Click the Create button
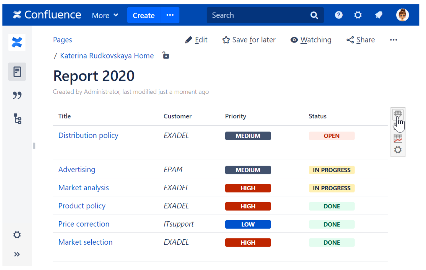426x270 pixels. coord(144,15)
